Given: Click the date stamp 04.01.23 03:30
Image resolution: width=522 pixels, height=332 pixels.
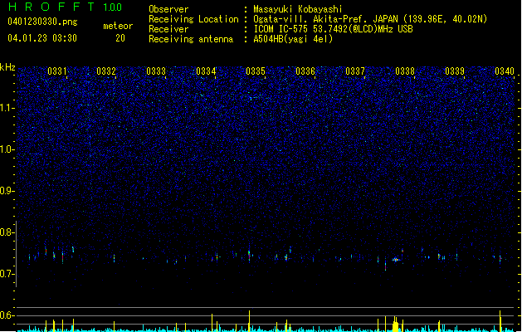Looking at the screenshot, I should [x=42, y=38].
